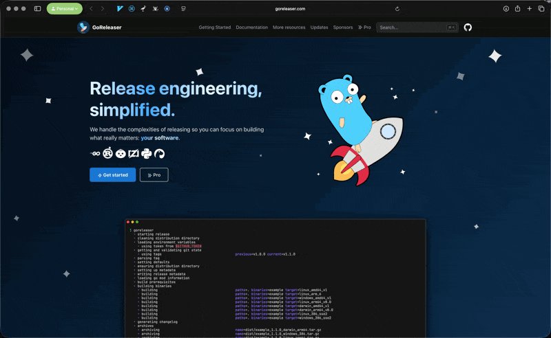Open the W favorites bookmark icon
This screenshot has height=338, width=551.
pos(155,9)
